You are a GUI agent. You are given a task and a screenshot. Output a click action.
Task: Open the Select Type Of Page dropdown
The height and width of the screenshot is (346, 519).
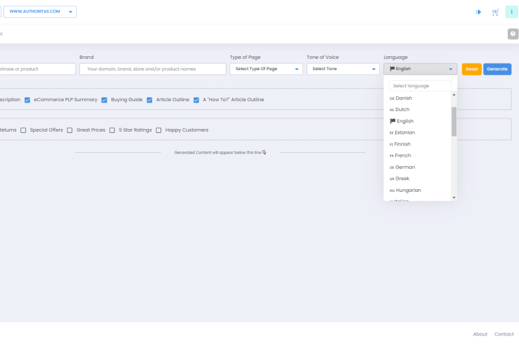(266, 69)
